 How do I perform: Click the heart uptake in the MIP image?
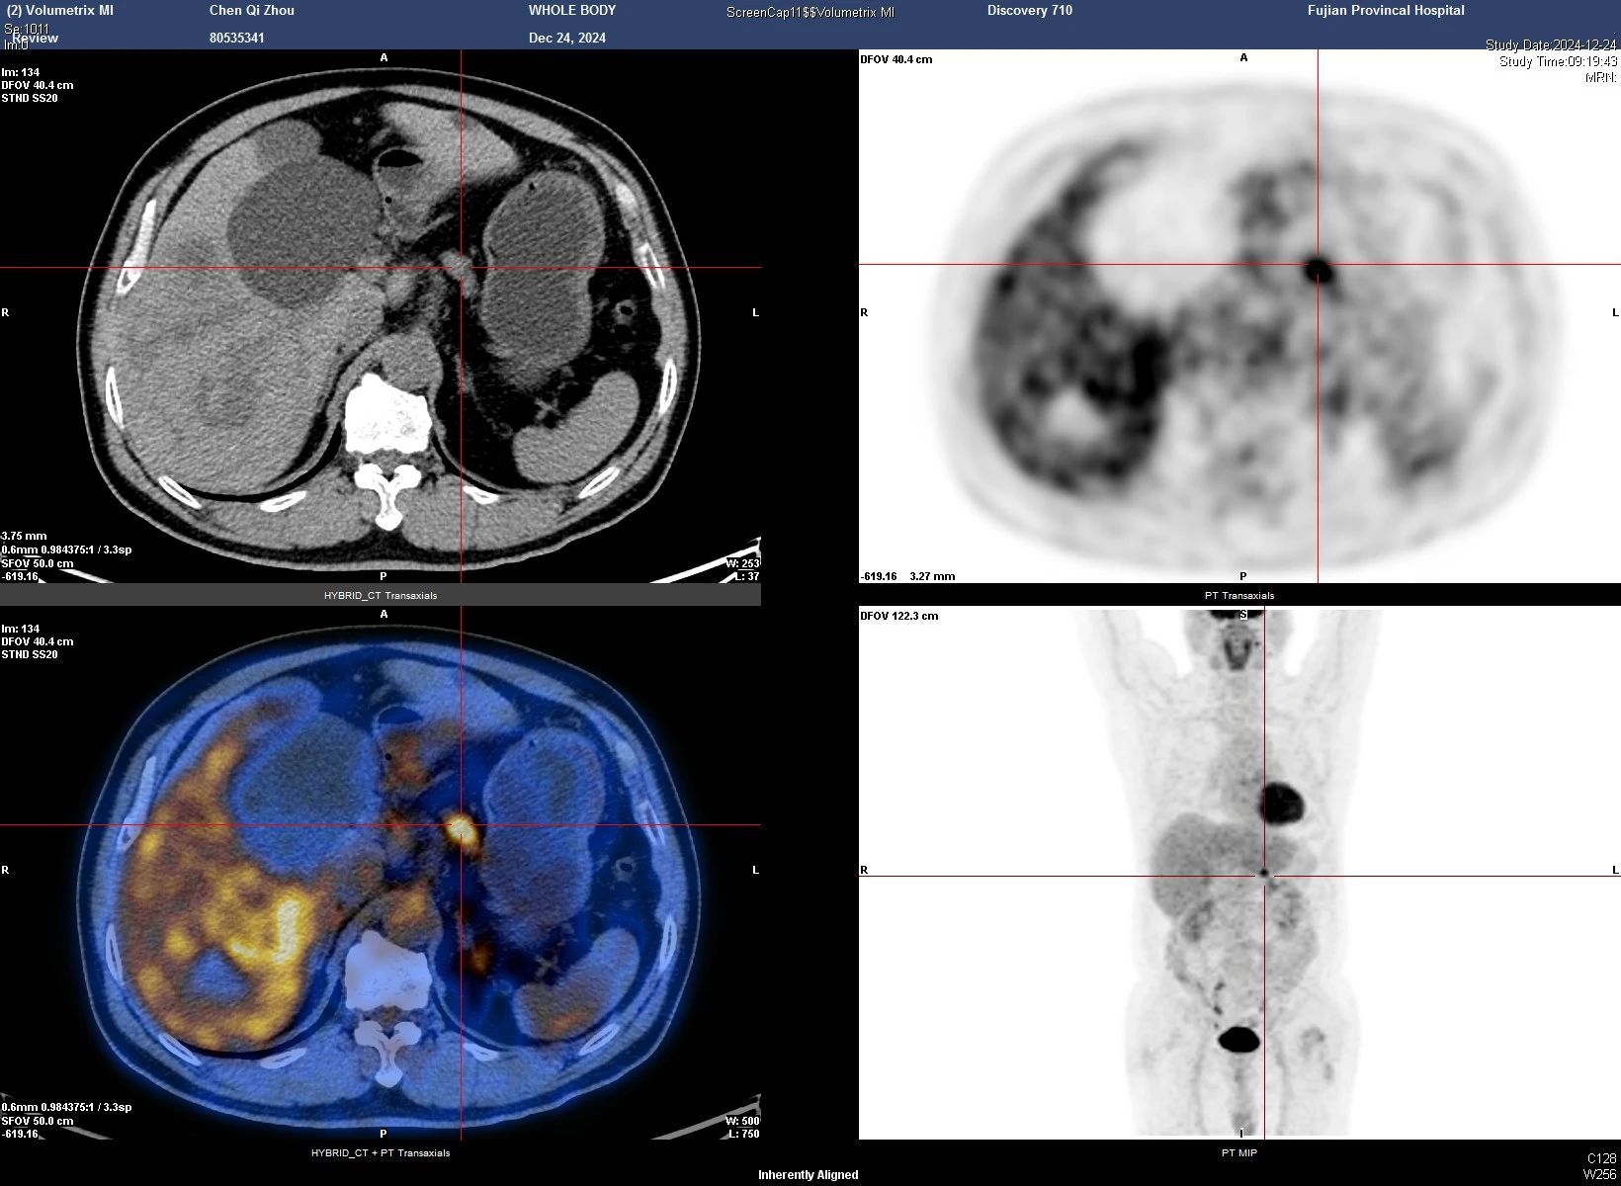point(1283,805)
